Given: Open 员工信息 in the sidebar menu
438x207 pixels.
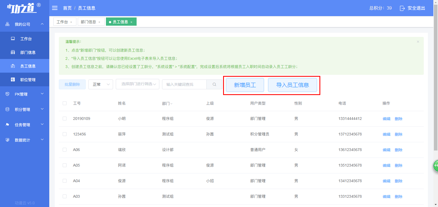Looking at the screenshot, I should pyautogui.click(x=25, y=66).
